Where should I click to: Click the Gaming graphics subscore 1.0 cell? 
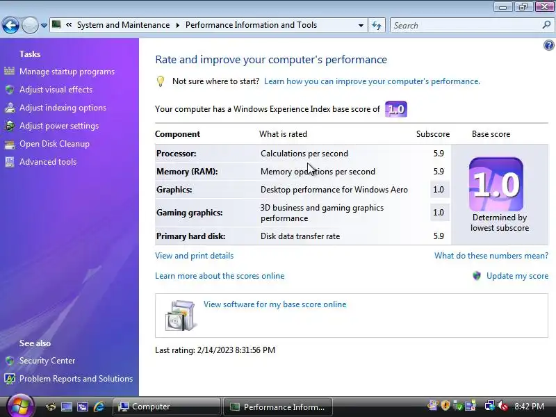[439, 213]
